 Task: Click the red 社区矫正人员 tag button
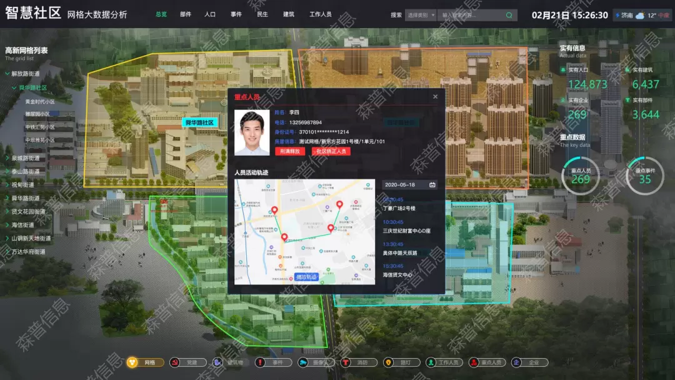pos(331,151)
